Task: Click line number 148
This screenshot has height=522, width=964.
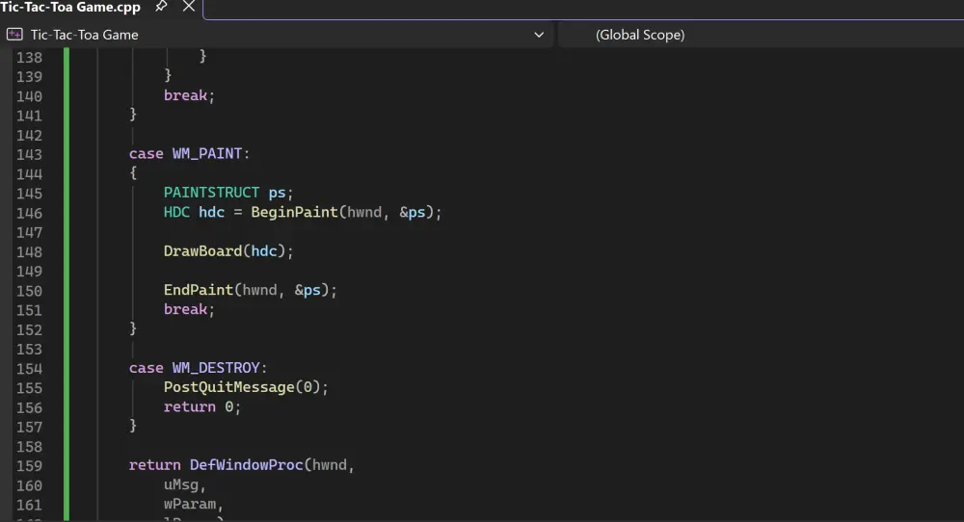Action: (29, 251)
